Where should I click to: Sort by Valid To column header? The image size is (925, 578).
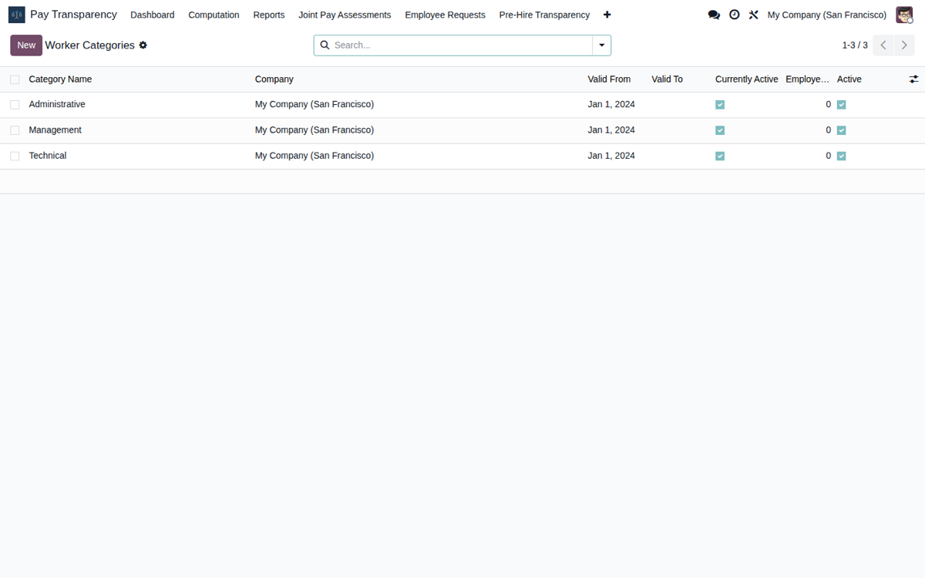(x=667, y=79)
